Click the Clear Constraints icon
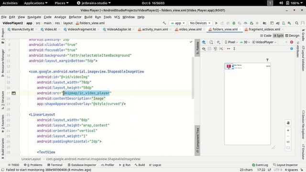Image resolution: width=306 pixels, height=172 pixels. (x=215, y=49)
